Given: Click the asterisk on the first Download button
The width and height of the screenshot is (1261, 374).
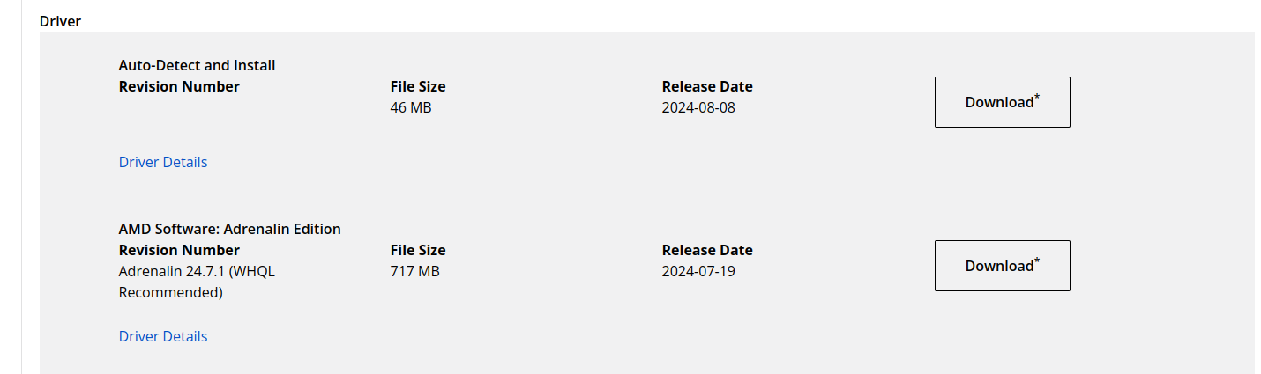Looking at the screenshot, I should coord(1037,96).
